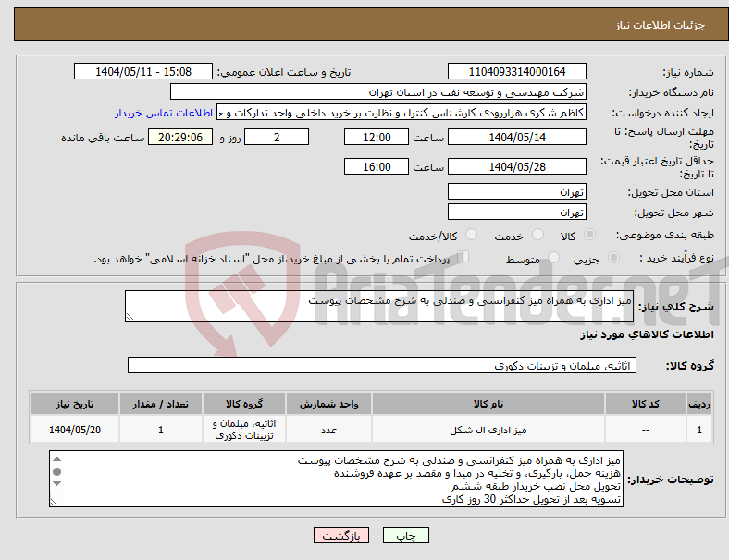Click the واحد شمارش column header
729x560 pixels.
pos(328,404)
